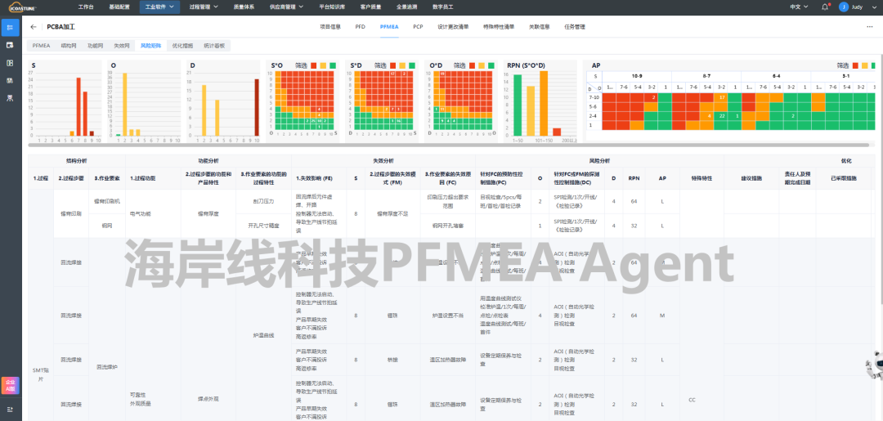Expand the 过程管理 dropdown menu
This screenshot has width=883, height=421.
click(x=204, y=7)
